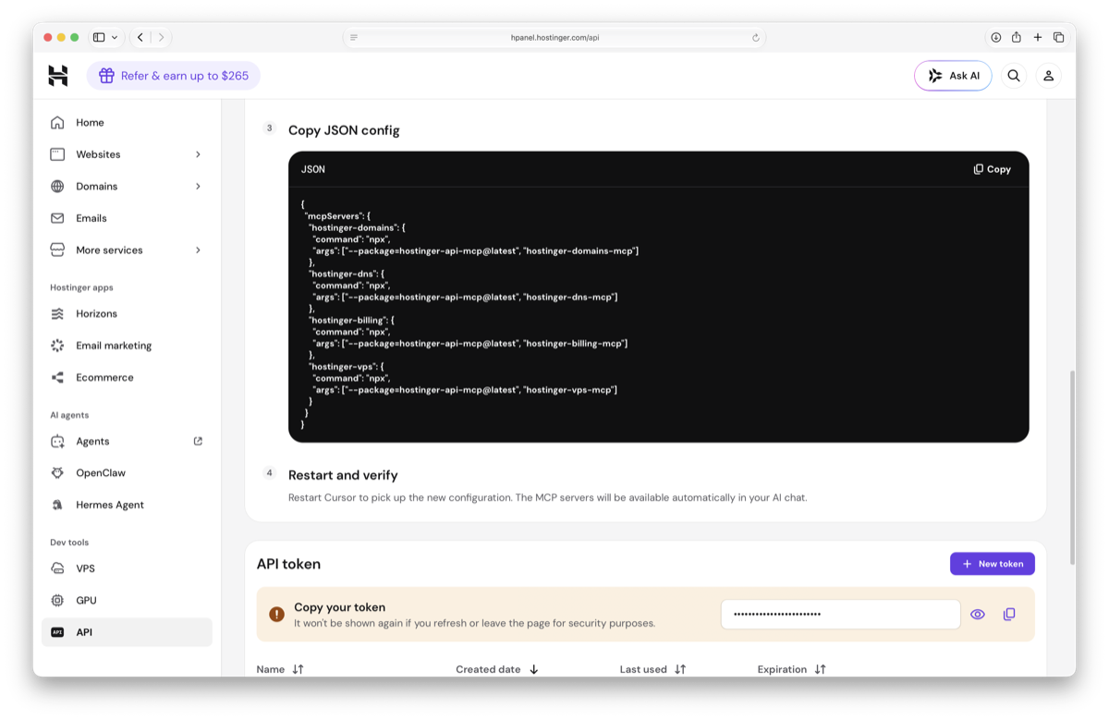Click the Home house icon
The image size is (1109, 720).
pos(57,122)
